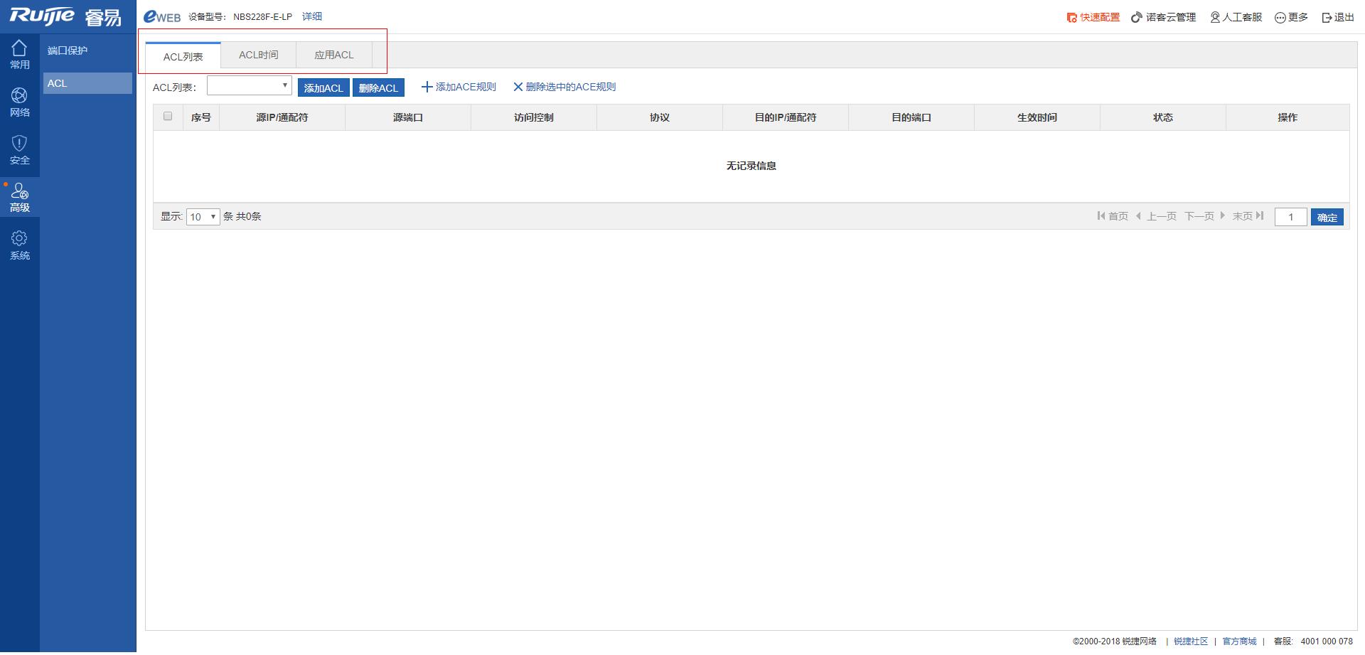Viewport: 1365px width, 655px height.
Task: Open the 显示 rows-per-page dropdown
Action: pos(203,217)
